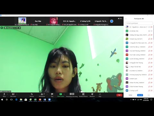Expand audio options arrow beside Mute
Image resolution: width=154 pixels, height=116 pixels.
click(x=7, y=94)
